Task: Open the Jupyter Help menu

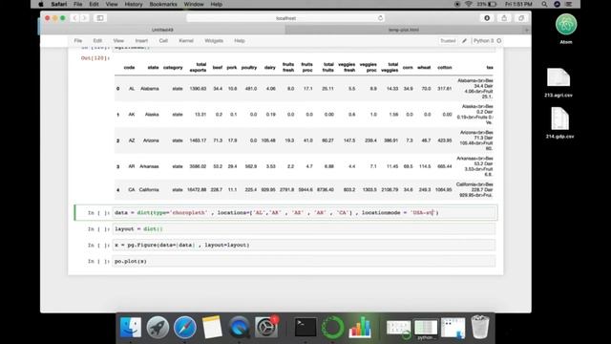Action: click(x=240, y=40)
